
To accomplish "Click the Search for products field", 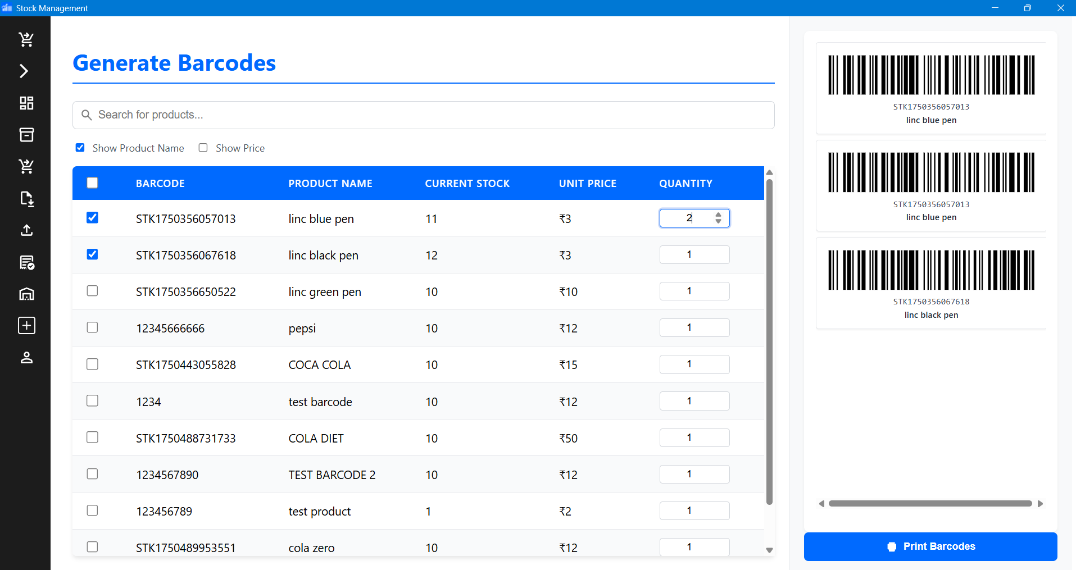I will pyautogui.click(x=424, y=115).
